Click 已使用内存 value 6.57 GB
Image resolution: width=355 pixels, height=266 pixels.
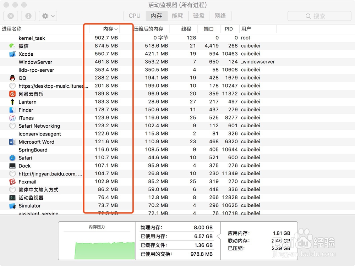pyautogui.click(x=203, y=236)
